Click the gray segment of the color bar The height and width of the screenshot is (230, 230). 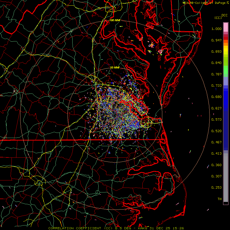click(x=226, y=178)
